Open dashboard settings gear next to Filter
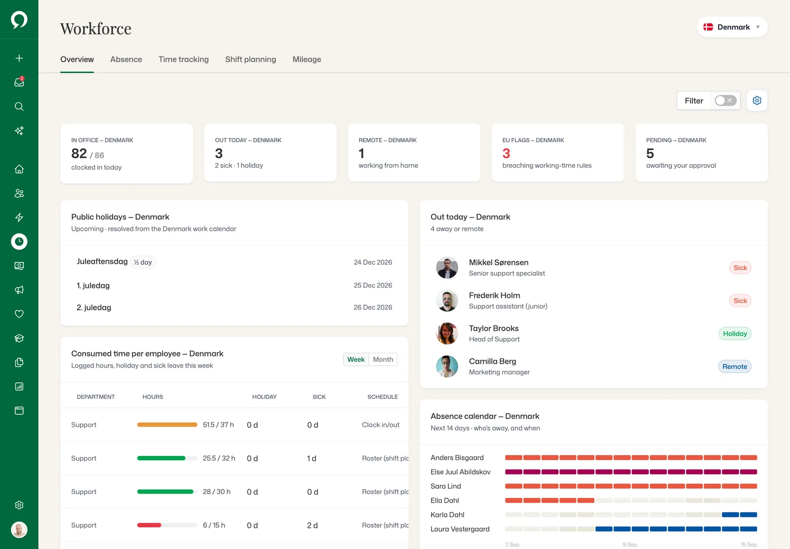This screenshot has width=790, height=549. tap(757, 100)
